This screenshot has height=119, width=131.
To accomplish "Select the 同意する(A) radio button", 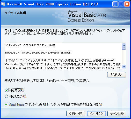I will (6, 90).
